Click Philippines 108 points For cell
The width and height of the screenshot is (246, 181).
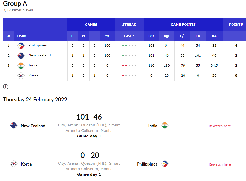coord(151,46)
